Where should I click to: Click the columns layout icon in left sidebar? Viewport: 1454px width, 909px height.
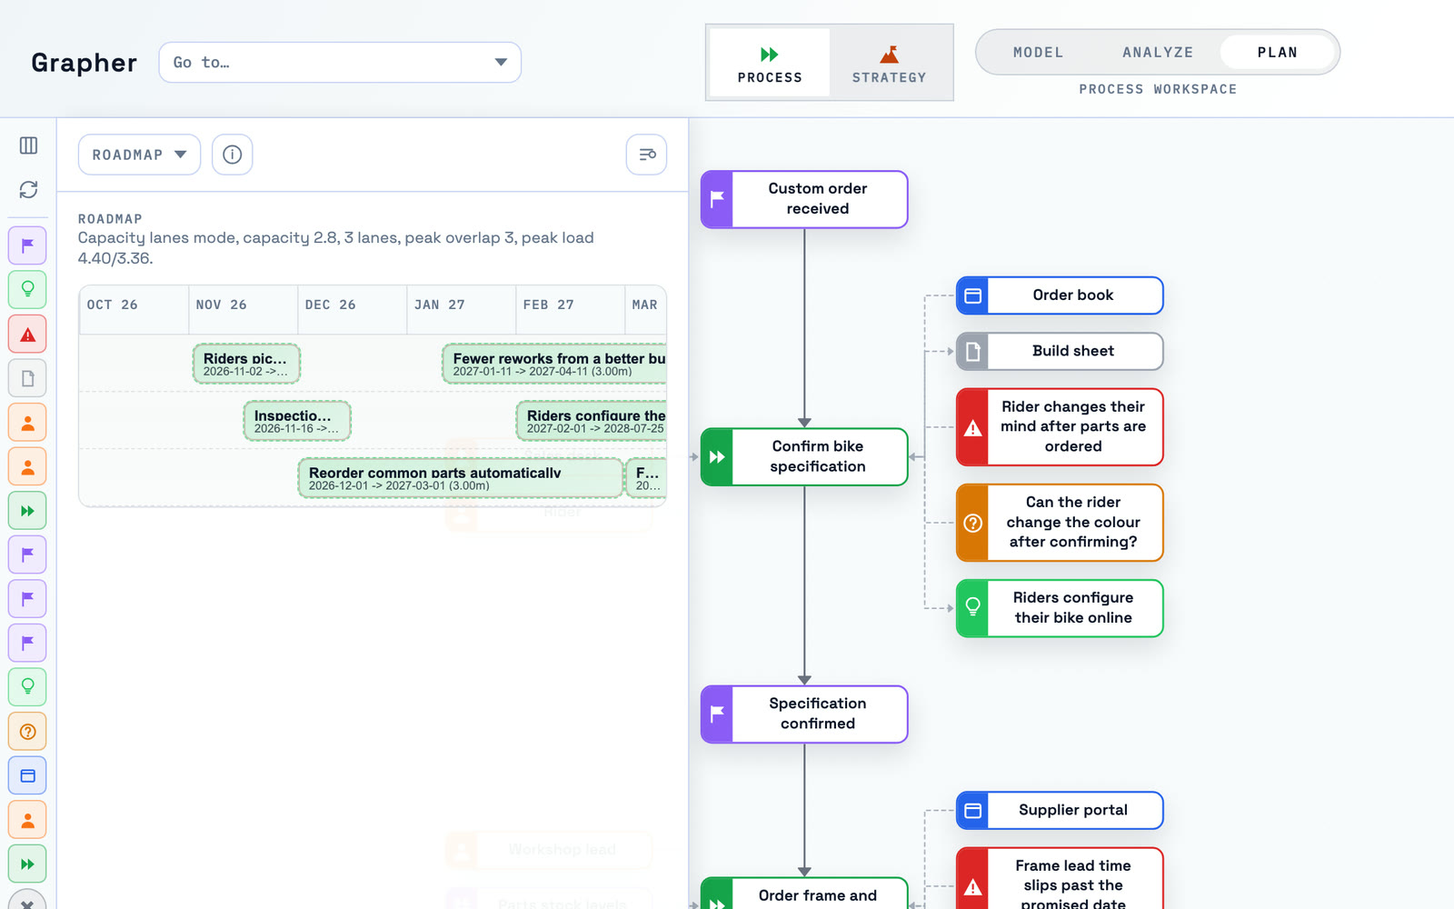(28, 145)
